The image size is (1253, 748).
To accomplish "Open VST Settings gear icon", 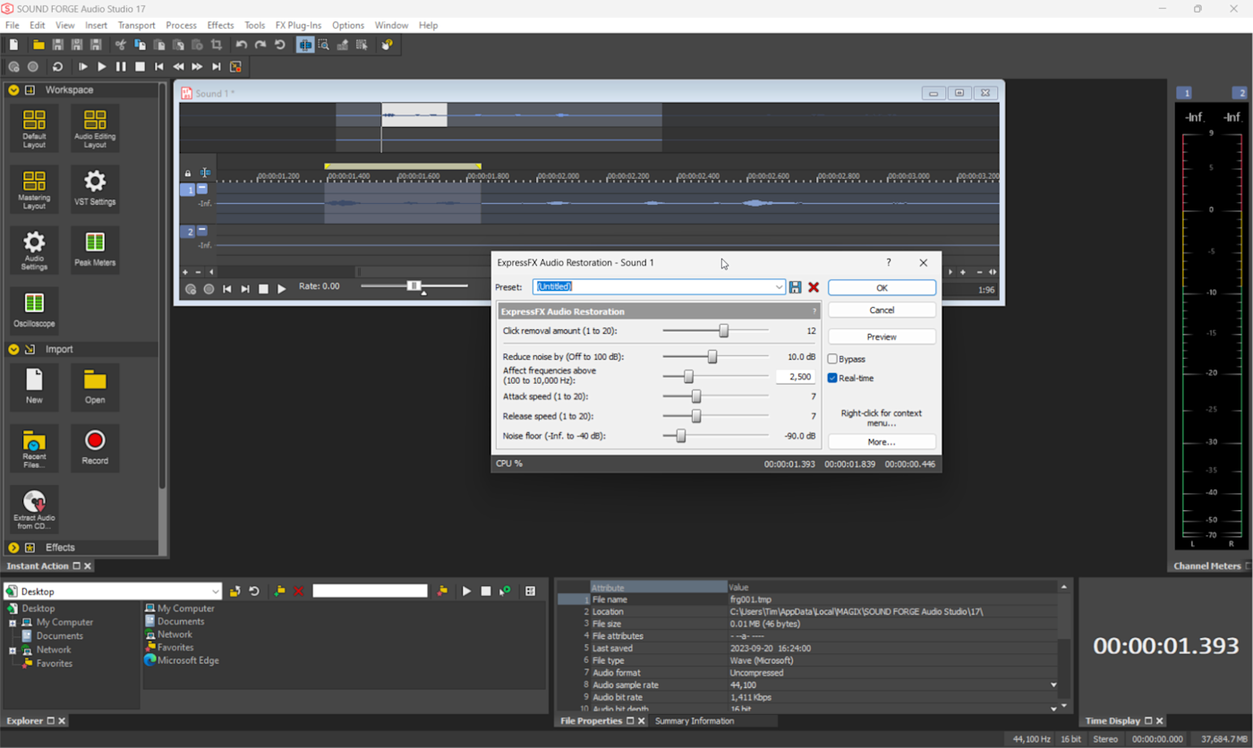I will pos(95,188).
